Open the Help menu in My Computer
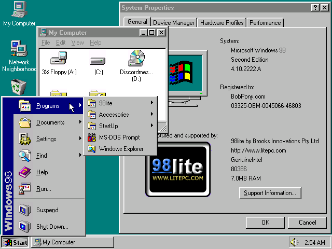 [95, 43]
